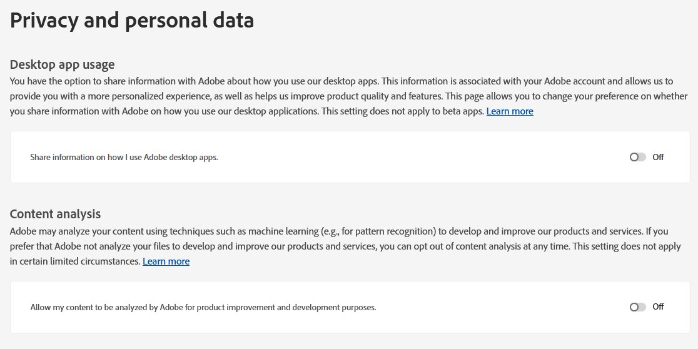Open Learn more link under Content analysis
This screenshot has width=698, height=349.
click(x=166, y=261)
